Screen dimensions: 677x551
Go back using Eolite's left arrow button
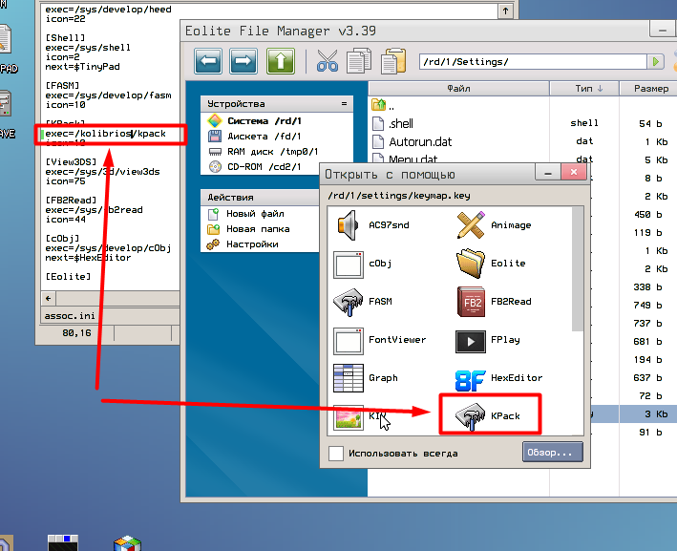pyautogui.click(x=208, y=61)
